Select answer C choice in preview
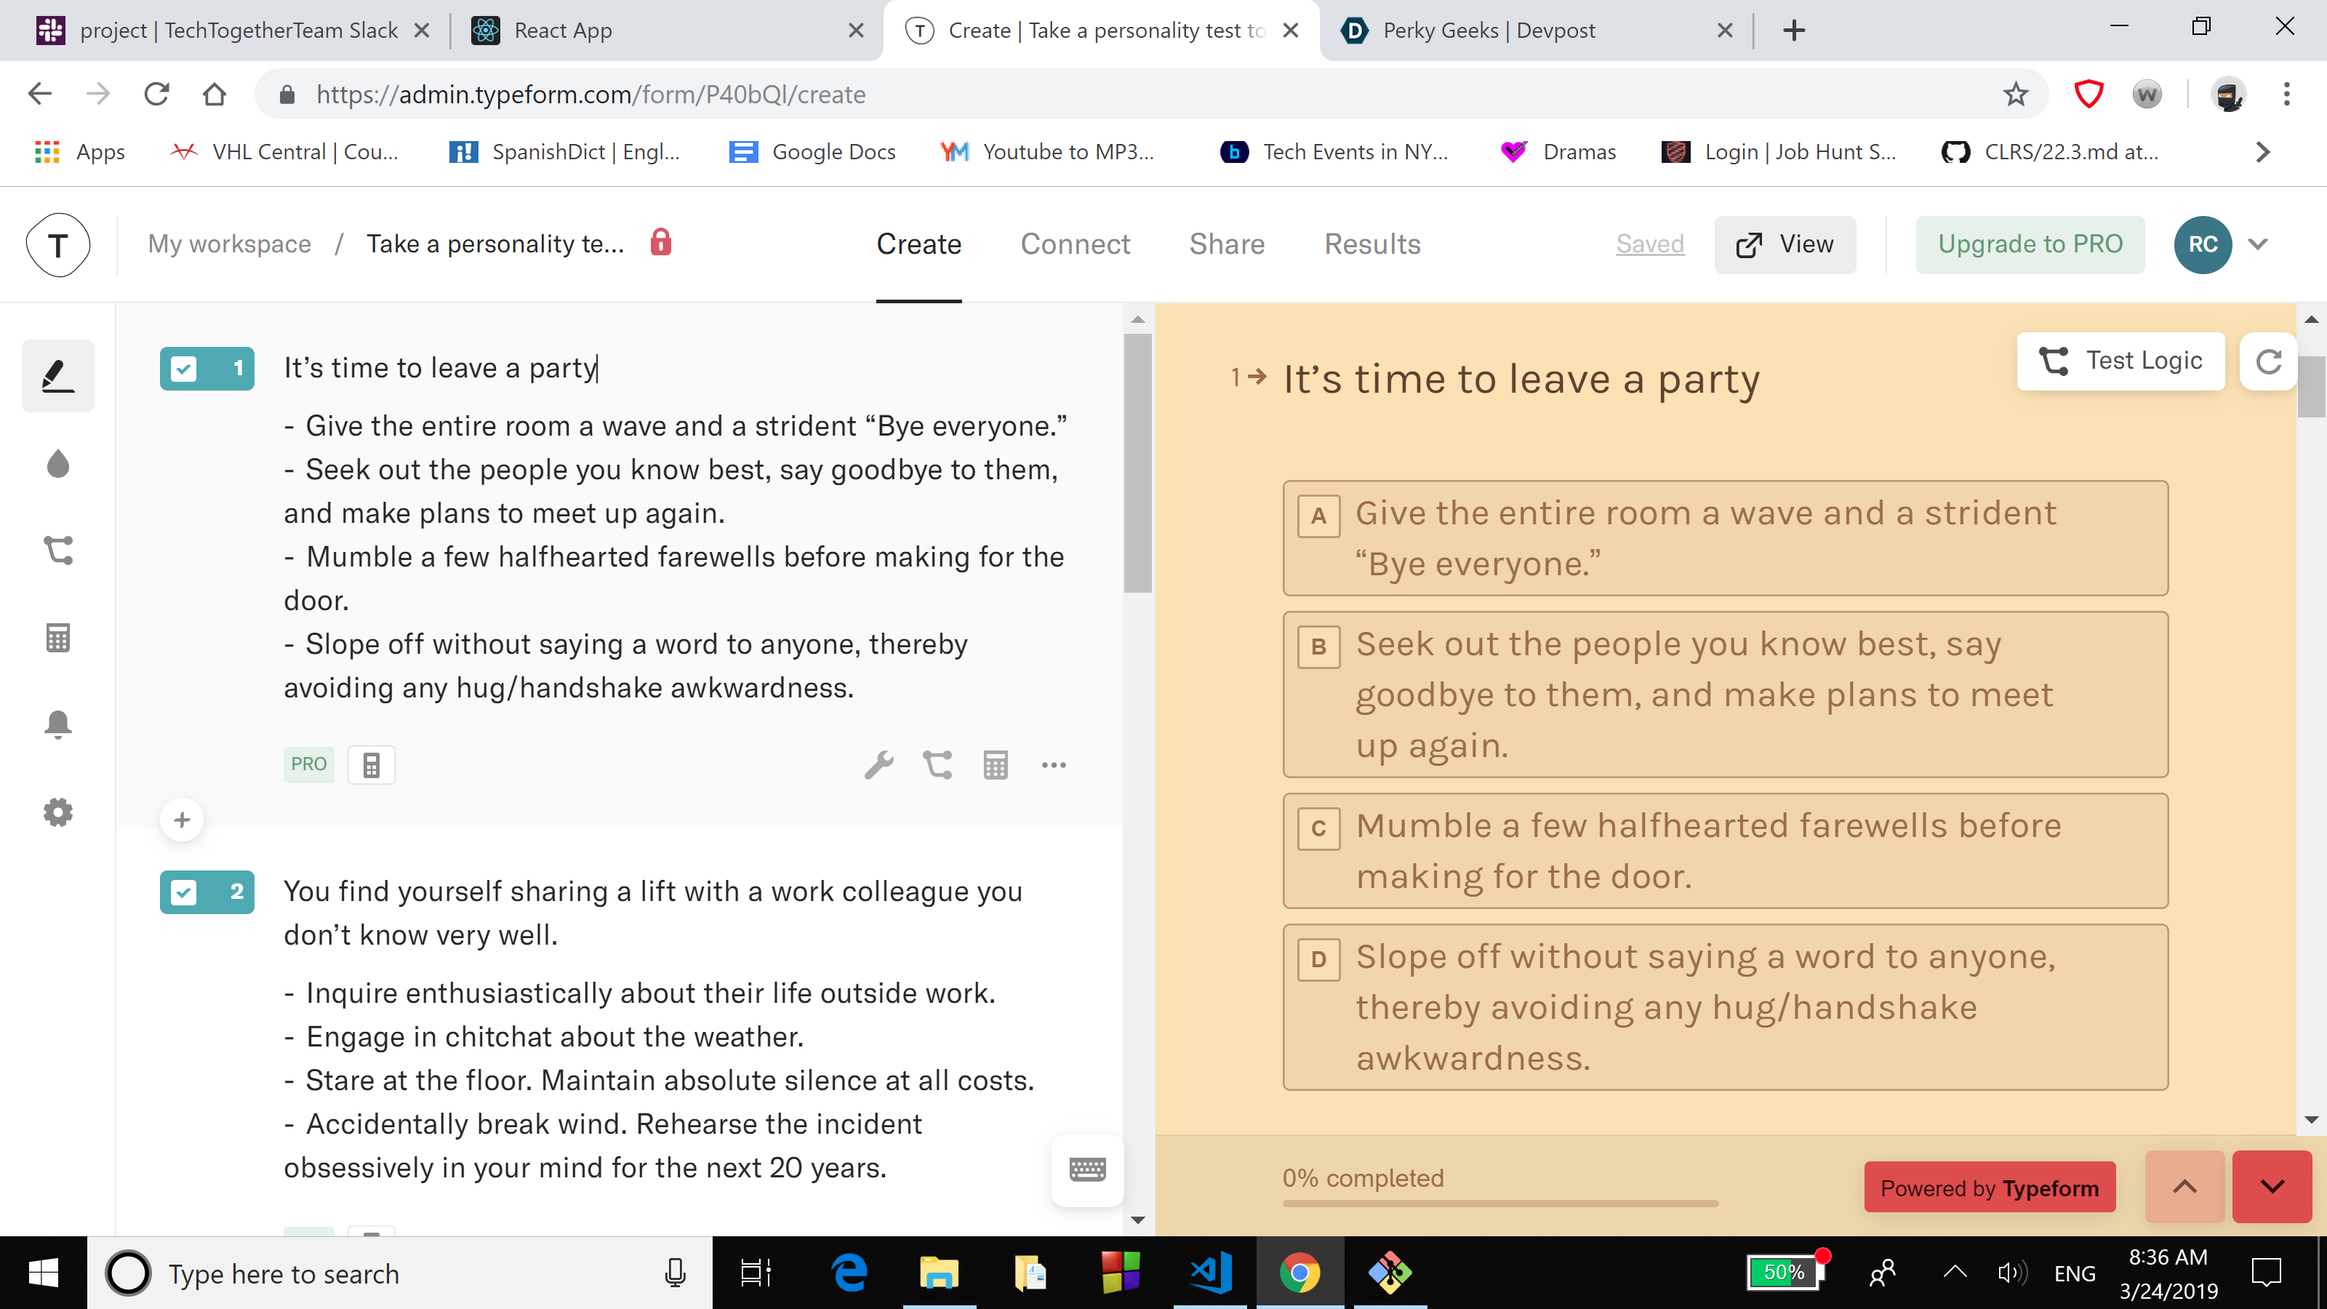The image size is (2327, 1309). 1724,851
